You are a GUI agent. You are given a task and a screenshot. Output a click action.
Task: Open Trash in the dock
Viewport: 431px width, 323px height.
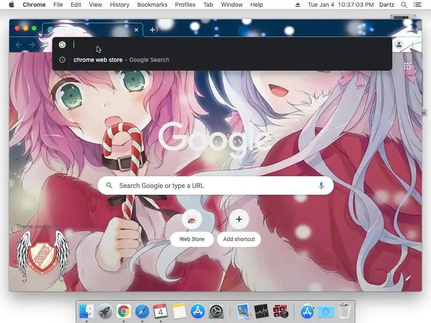[344, 311]
